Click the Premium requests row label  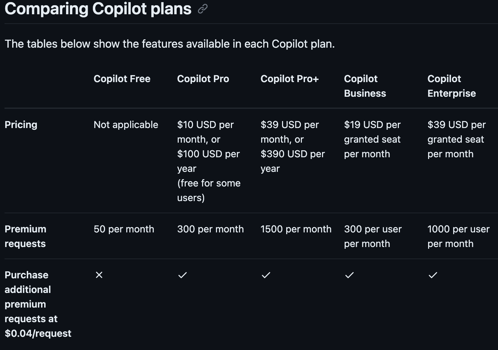coord(25,236)
